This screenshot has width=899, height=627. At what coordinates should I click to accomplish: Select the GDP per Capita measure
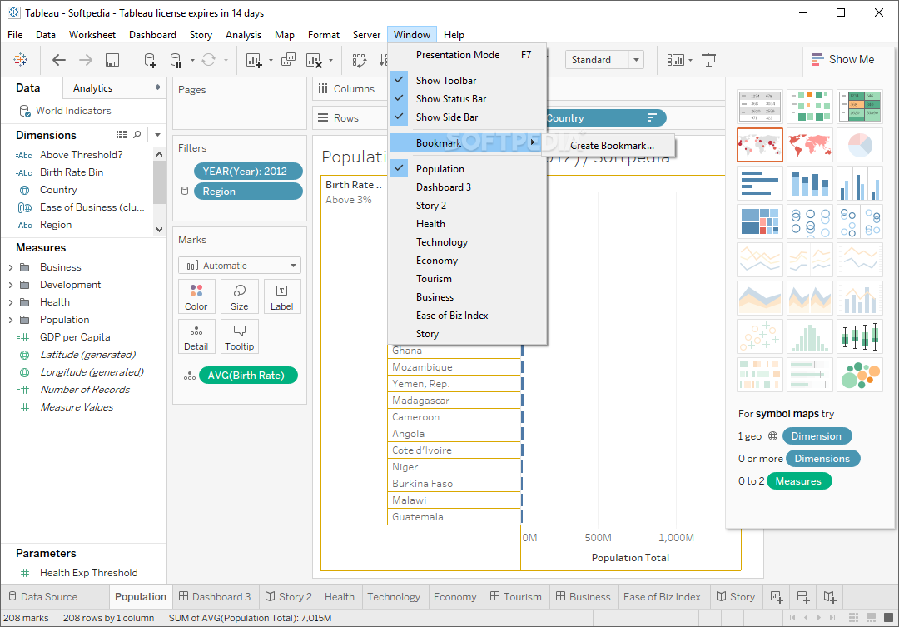[75, 337]
